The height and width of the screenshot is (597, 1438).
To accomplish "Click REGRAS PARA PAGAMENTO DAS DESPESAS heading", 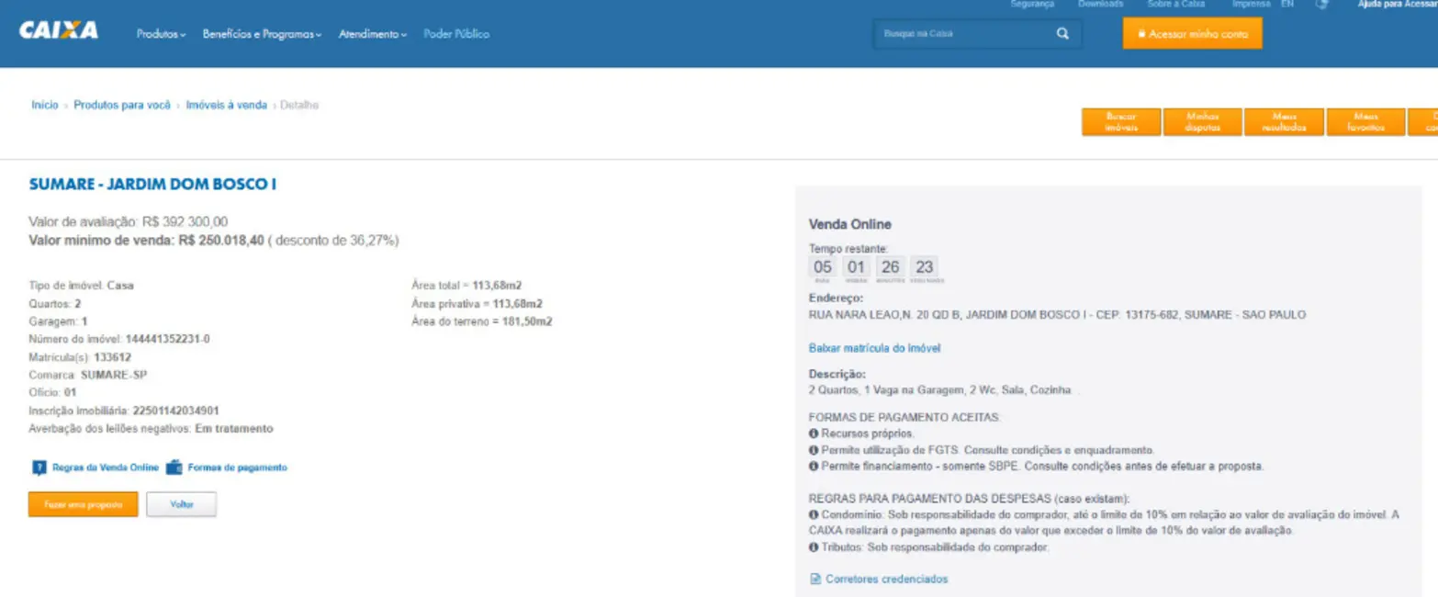I will click(970, 499).
